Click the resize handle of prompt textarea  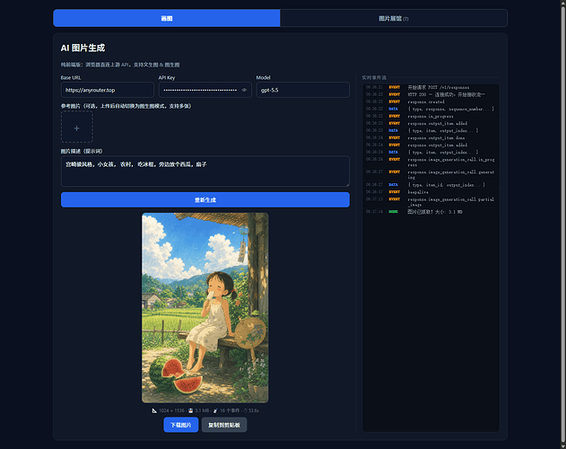(347, 184)
